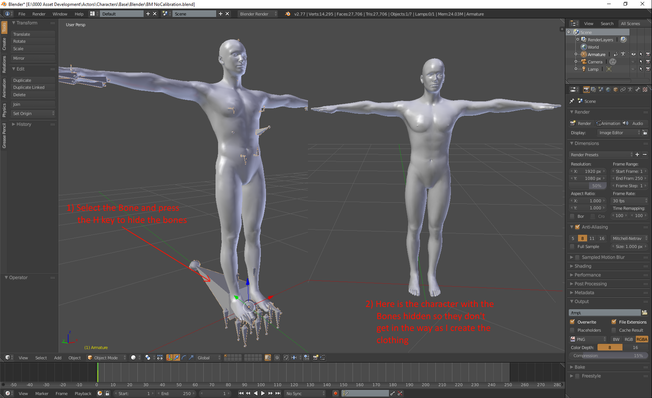Toggle Camera selectability arrow in outliner

pyautogui.click(x=641, y=62)
